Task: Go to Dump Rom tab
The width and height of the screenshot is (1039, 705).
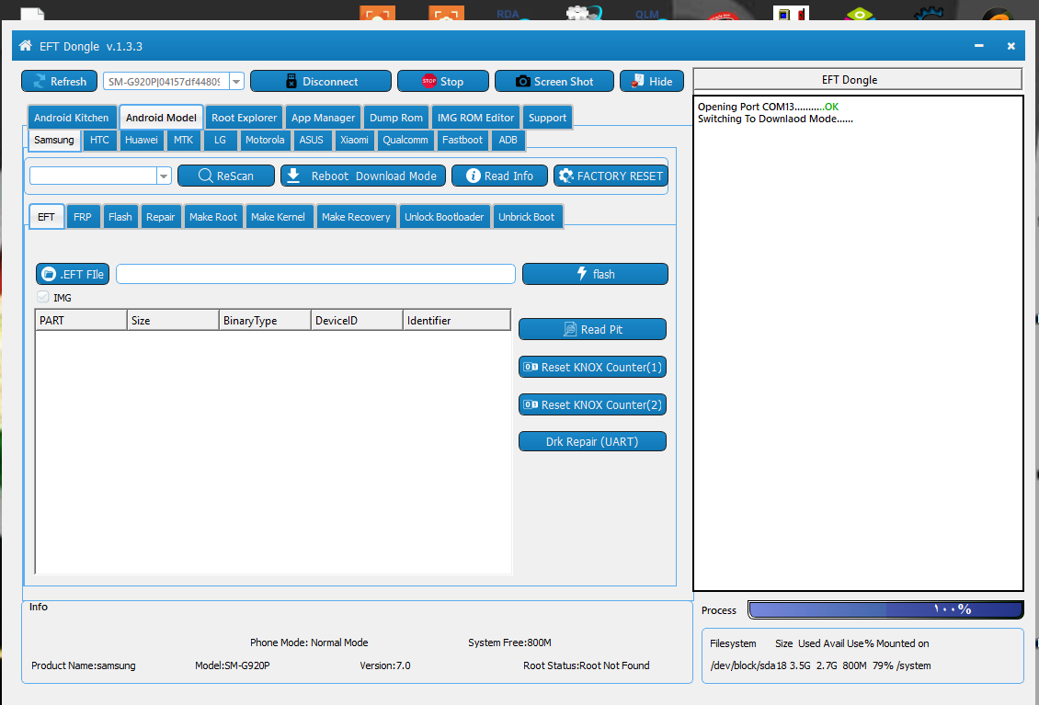Action: click(x=396, y=118)
